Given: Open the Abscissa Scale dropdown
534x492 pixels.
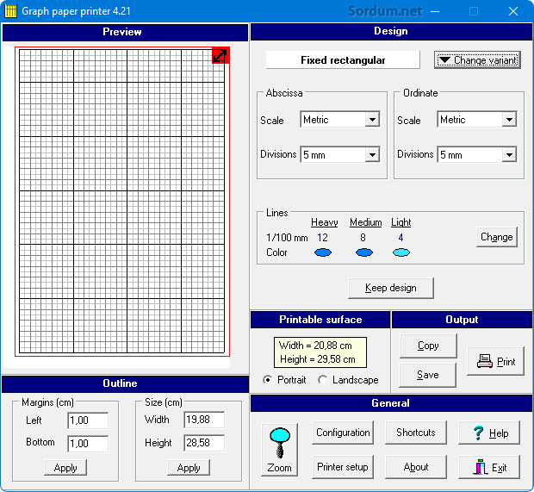Looking at the screenshot, I should tap(372, 120).
